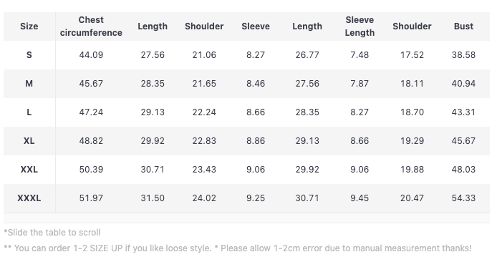Select the M size row label
This screenshot has width=497, height=262.
pos(29,84)
